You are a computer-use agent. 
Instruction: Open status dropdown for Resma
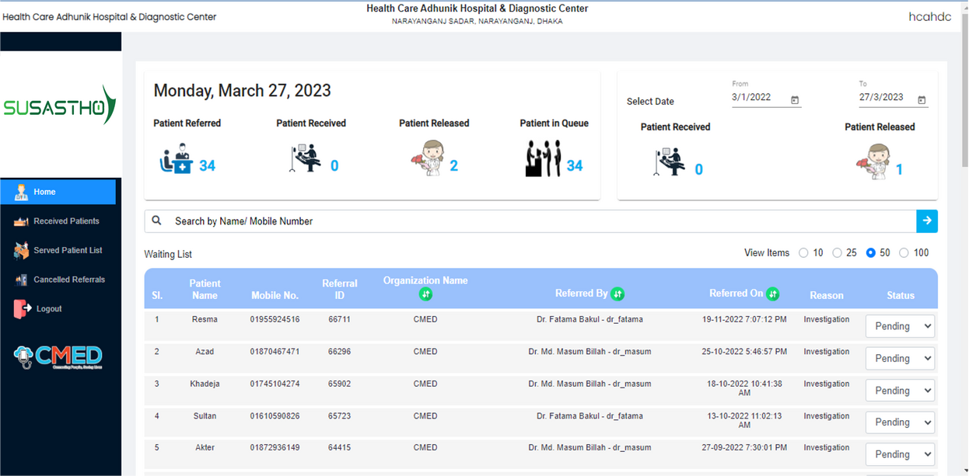(900, 326)
